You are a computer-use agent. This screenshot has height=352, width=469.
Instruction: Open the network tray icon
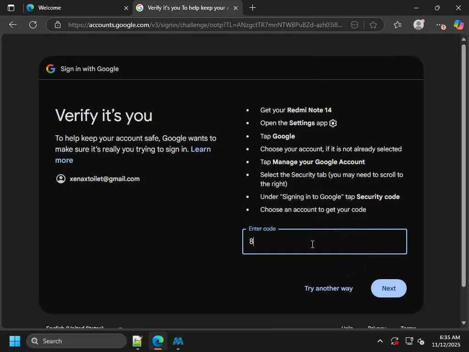[x=409, y=341]
